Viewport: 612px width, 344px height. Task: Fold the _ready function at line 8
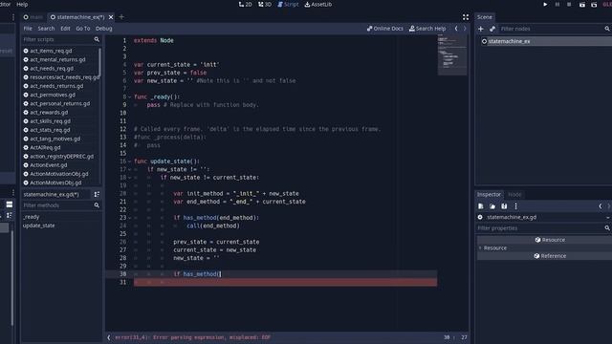tap(130, 97)
